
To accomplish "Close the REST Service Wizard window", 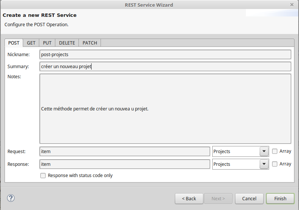I will [x=292, y=5].
